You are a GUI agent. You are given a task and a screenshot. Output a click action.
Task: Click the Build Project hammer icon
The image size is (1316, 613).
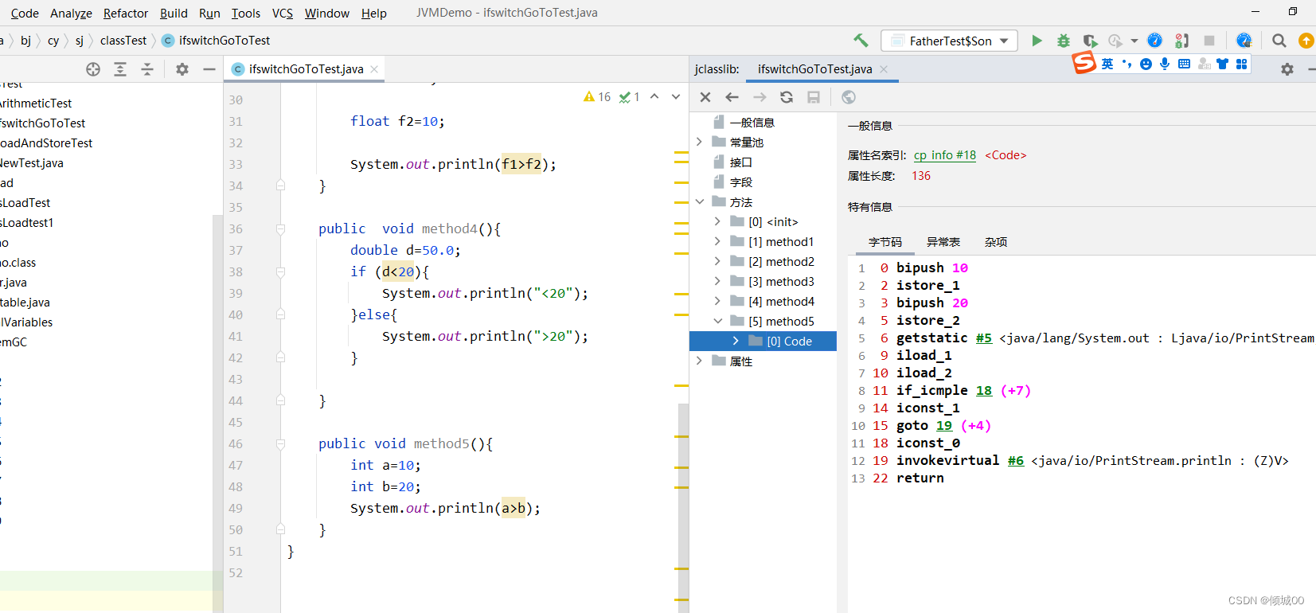click(861, 41)
